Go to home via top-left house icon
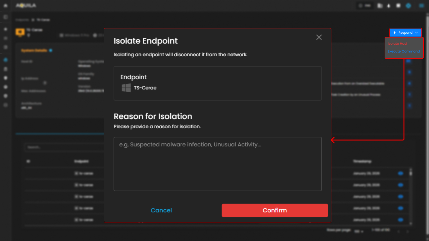The image size is (429, 241). [x=6, y=6]
